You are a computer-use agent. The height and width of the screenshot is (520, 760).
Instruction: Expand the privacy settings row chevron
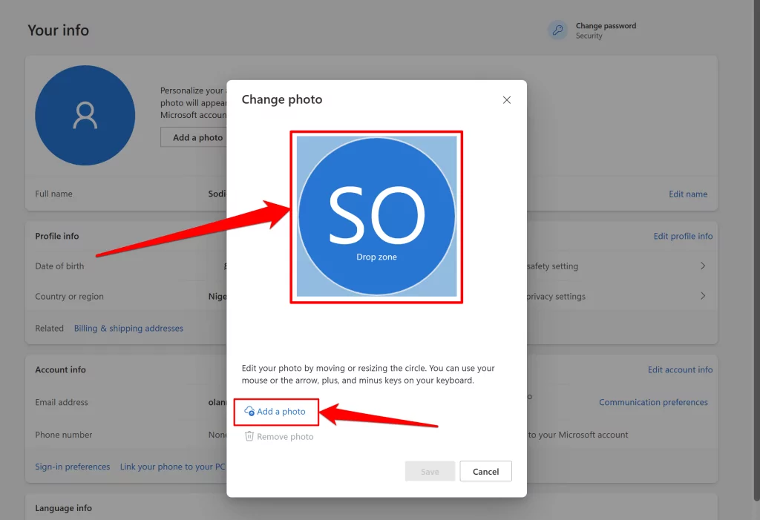click(703, 296)
